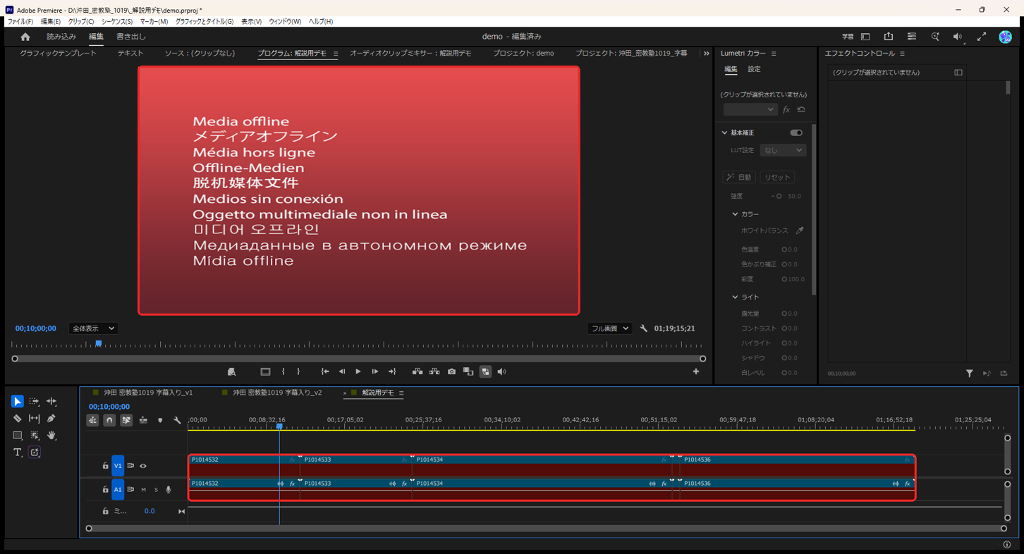Mute the A1 audio track
The height and width of the screenshot is (554, 1024).
click(x=143, y=490)
